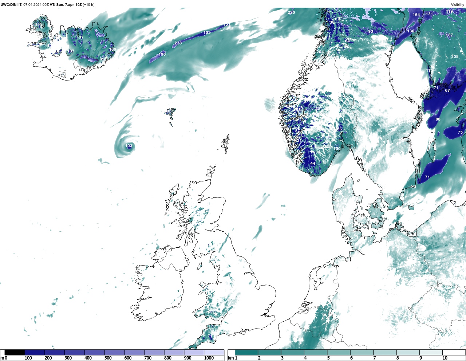Click the 'UWC/DINI' model label

pyautogui.click(x=9, y=5)
